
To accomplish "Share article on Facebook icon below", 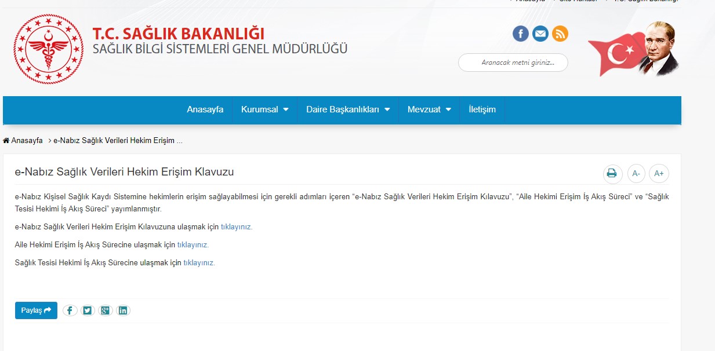I will click(70, 310).
